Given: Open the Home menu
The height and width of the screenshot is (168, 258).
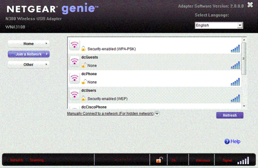Looking at the screenshot, I should [29, 44].
